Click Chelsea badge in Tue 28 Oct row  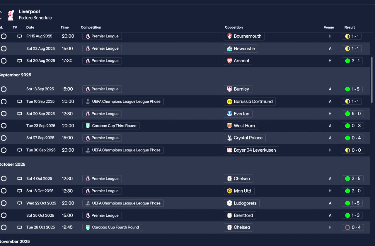(x=230, y=227)
